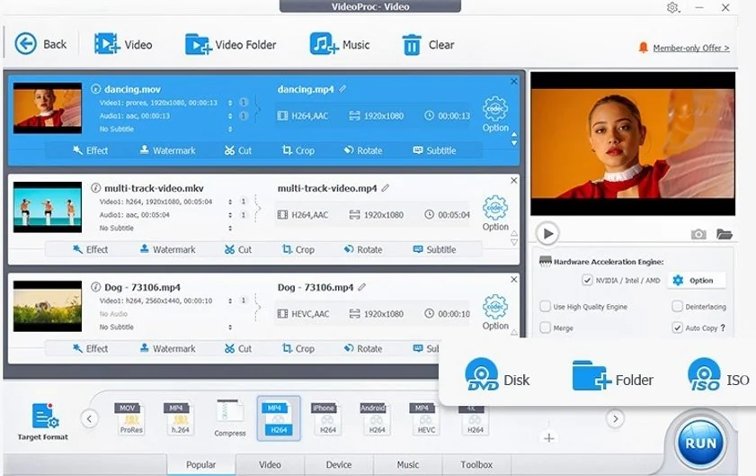Open Audio1 track selector for multi-track-video.mkv
Image resolution: width=756 pixels, height=476 pixels.
point(230,215)
